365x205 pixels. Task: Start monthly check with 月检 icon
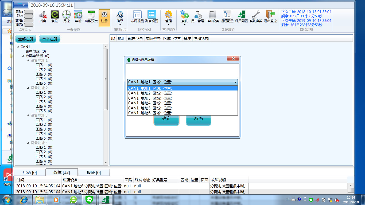click(x=66, y=17)
